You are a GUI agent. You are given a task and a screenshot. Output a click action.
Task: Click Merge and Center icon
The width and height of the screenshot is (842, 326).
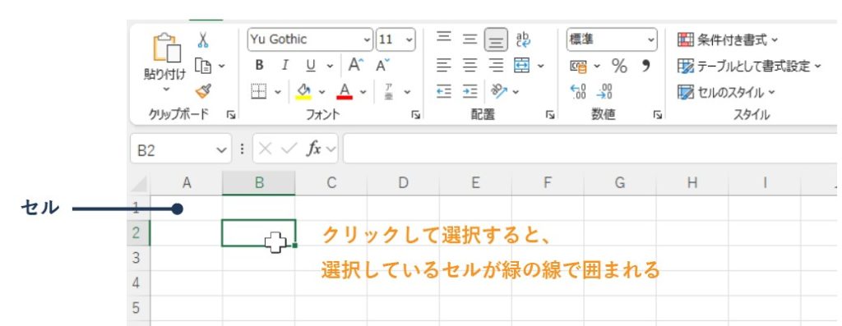point(522,66)
